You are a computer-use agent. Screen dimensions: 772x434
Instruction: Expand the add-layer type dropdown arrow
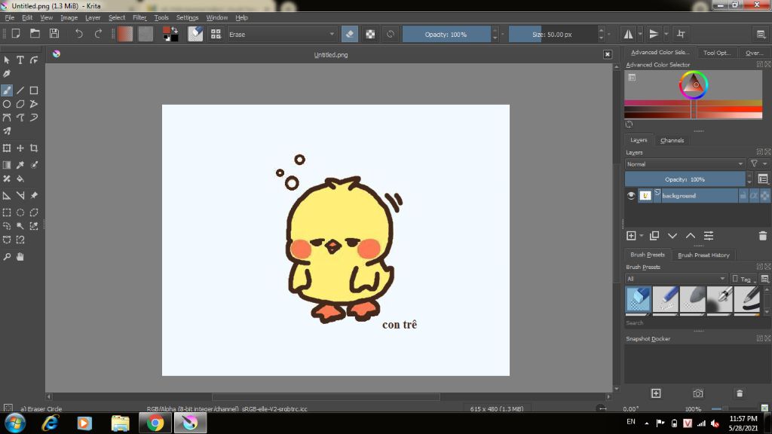coord(641,236)
